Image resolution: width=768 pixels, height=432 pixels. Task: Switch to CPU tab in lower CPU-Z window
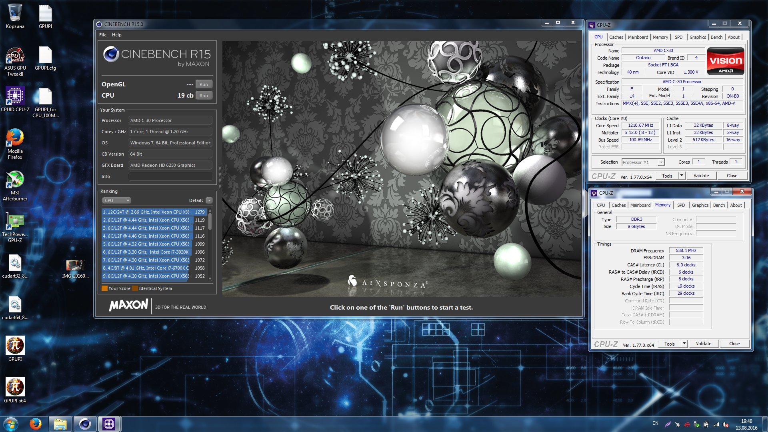(x=601, y=205)
